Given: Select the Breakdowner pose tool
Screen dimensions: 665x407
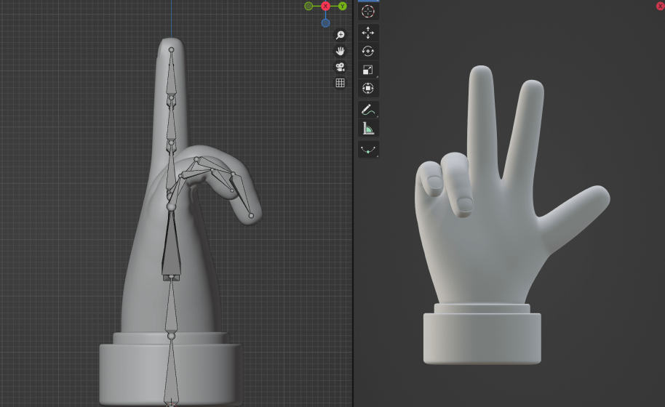Looking at the screenshot, I should point(367,150).
